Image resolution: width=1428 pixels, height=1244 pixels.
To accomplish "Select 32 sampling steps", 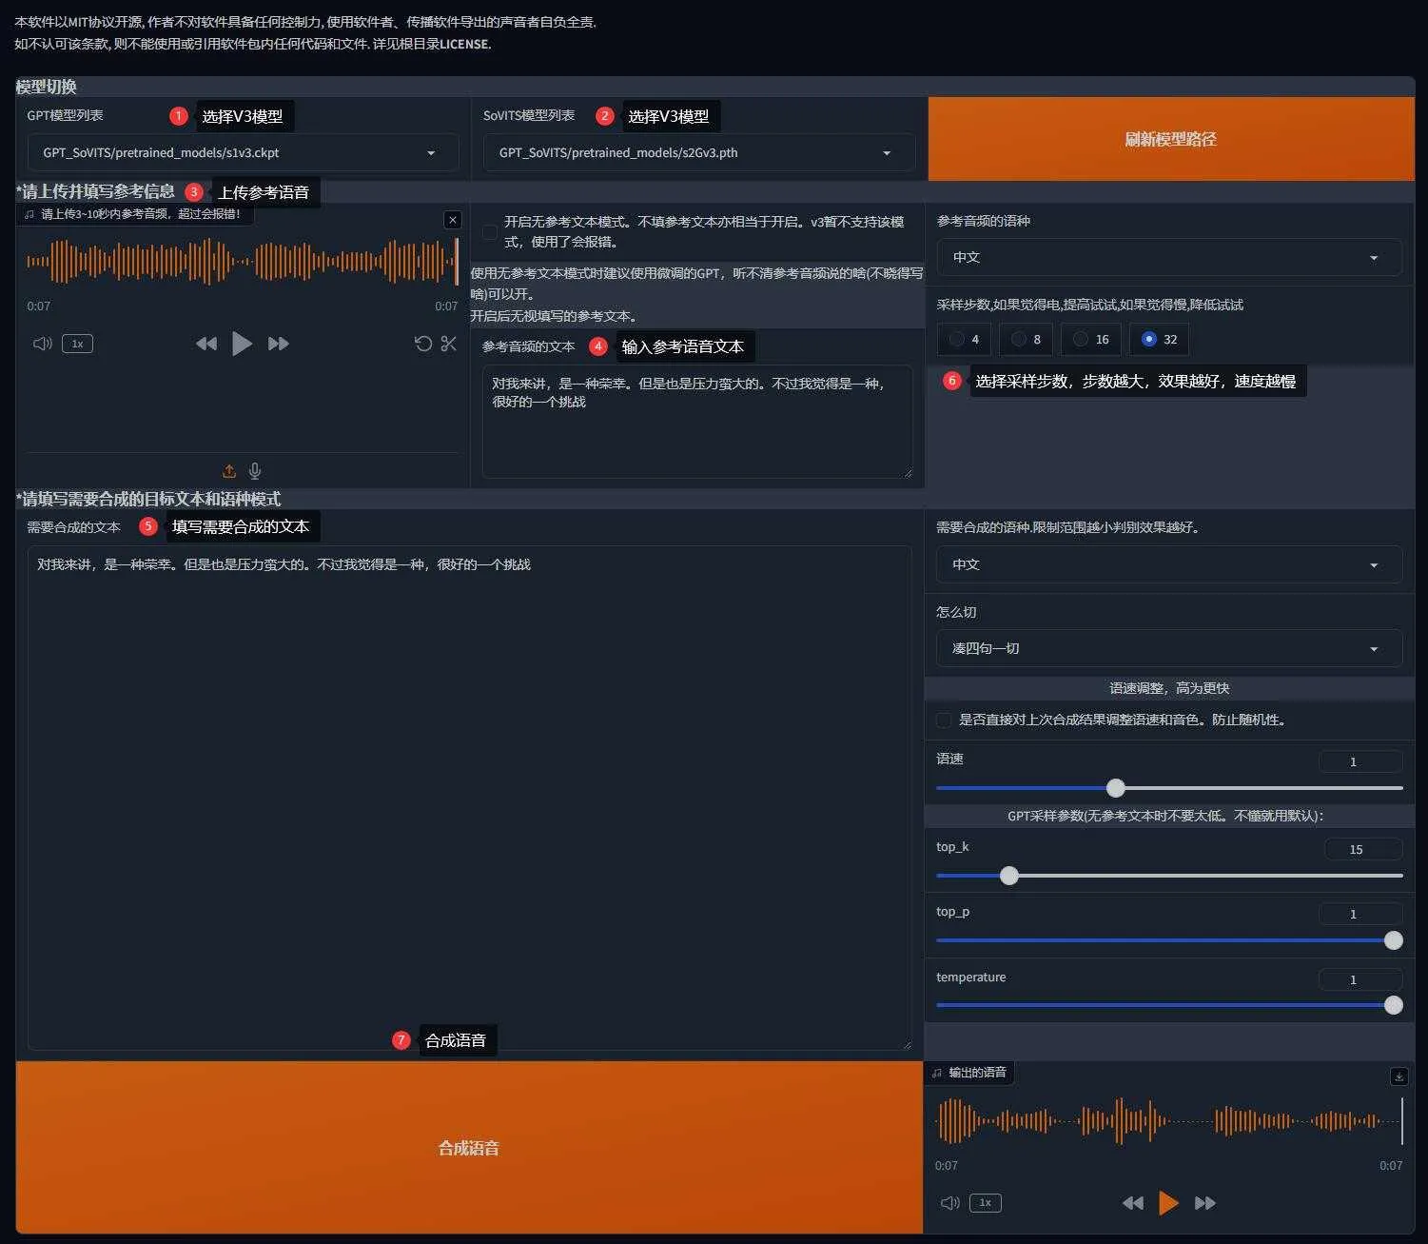I will tap(1160, 339).
